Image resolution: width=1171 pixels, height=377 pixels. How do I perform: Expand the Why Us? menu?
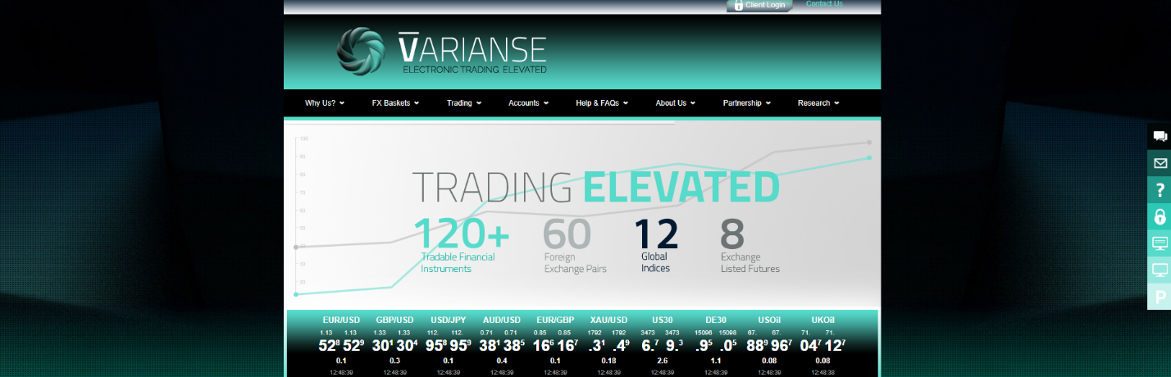pyautogui.click(x=325, y=103)
